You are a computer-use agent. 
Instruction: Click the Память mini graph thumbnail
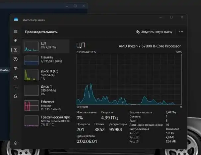(32, 60)
